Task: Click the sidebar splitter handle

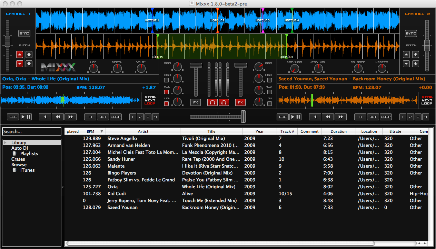Action: click(62, 187)
